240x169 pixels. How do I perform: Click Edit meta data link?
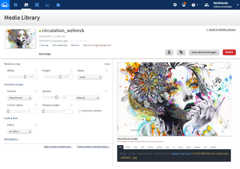point(59,45)
